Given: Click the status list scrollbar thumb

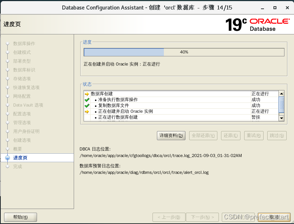Looking at the screenshot, I should tap(282, 105).
